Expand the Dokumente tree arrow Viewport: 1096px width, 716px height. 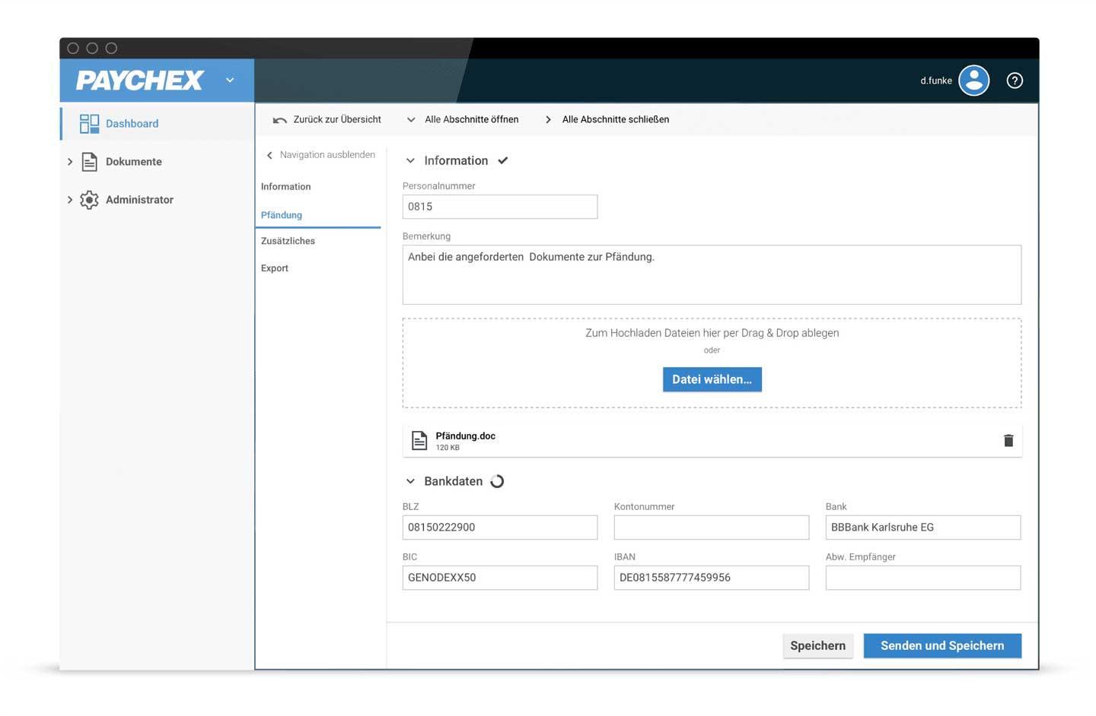[70, 161]
